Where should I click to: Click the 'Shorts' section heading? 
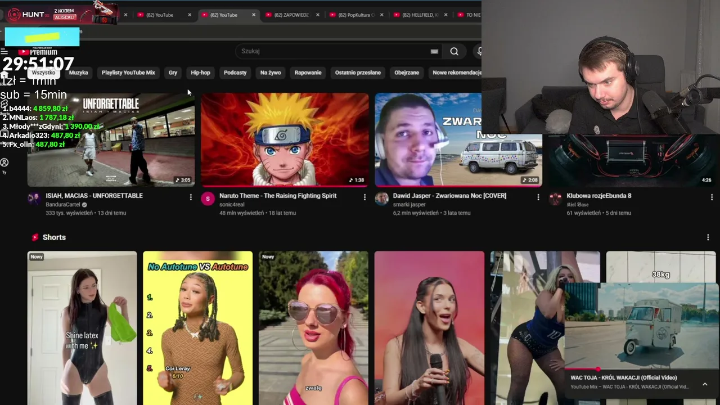54,237
